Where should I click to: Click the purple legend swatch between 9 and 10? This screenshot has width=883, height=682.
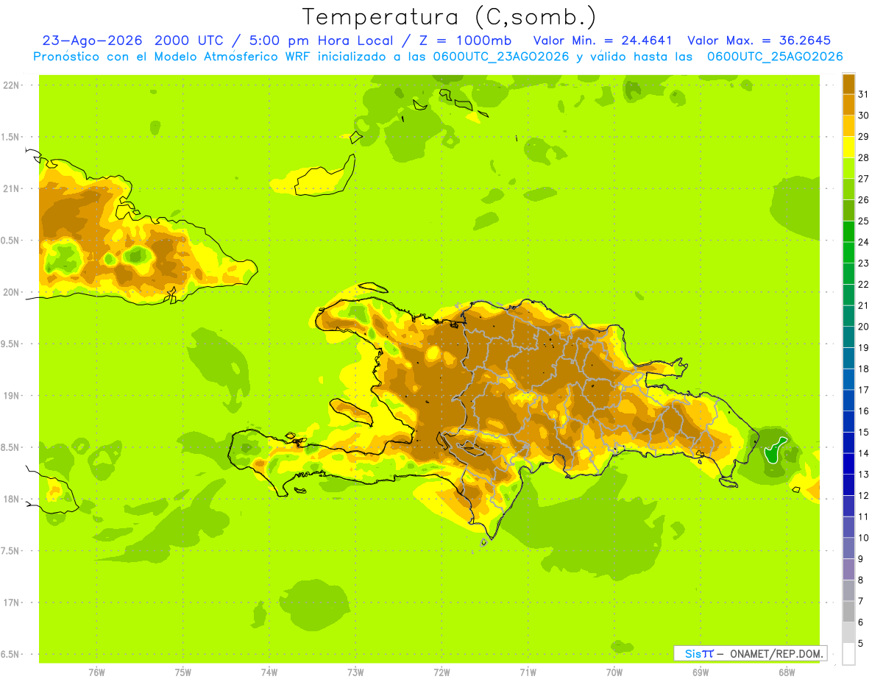[848, 548]
